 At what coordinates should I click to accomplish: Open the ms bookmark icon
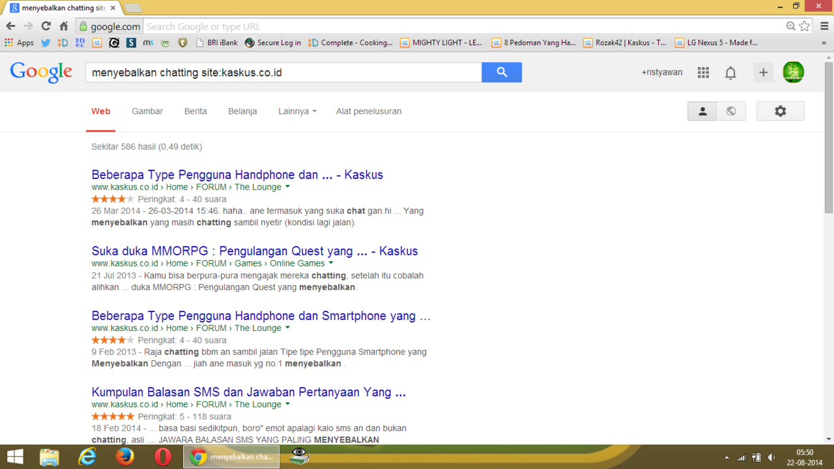tap(148, 42)
